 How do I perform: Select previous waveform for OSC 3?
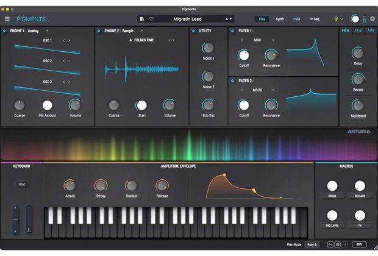pos(63,82)
